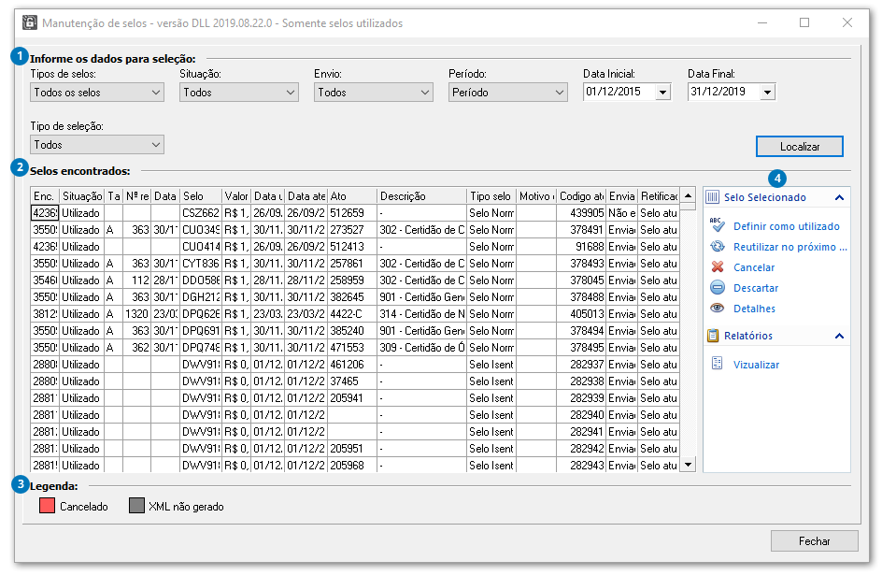The width and height of the screenshot is (882, 575).
Task: Click the Definir como utilizado checkmark icon
Action: [718, 225]
